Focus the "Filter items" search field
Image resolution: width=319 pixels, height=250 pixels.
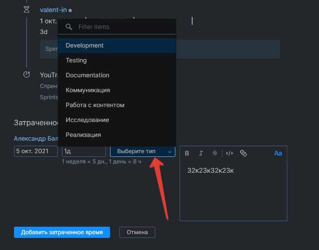(124, 27)
